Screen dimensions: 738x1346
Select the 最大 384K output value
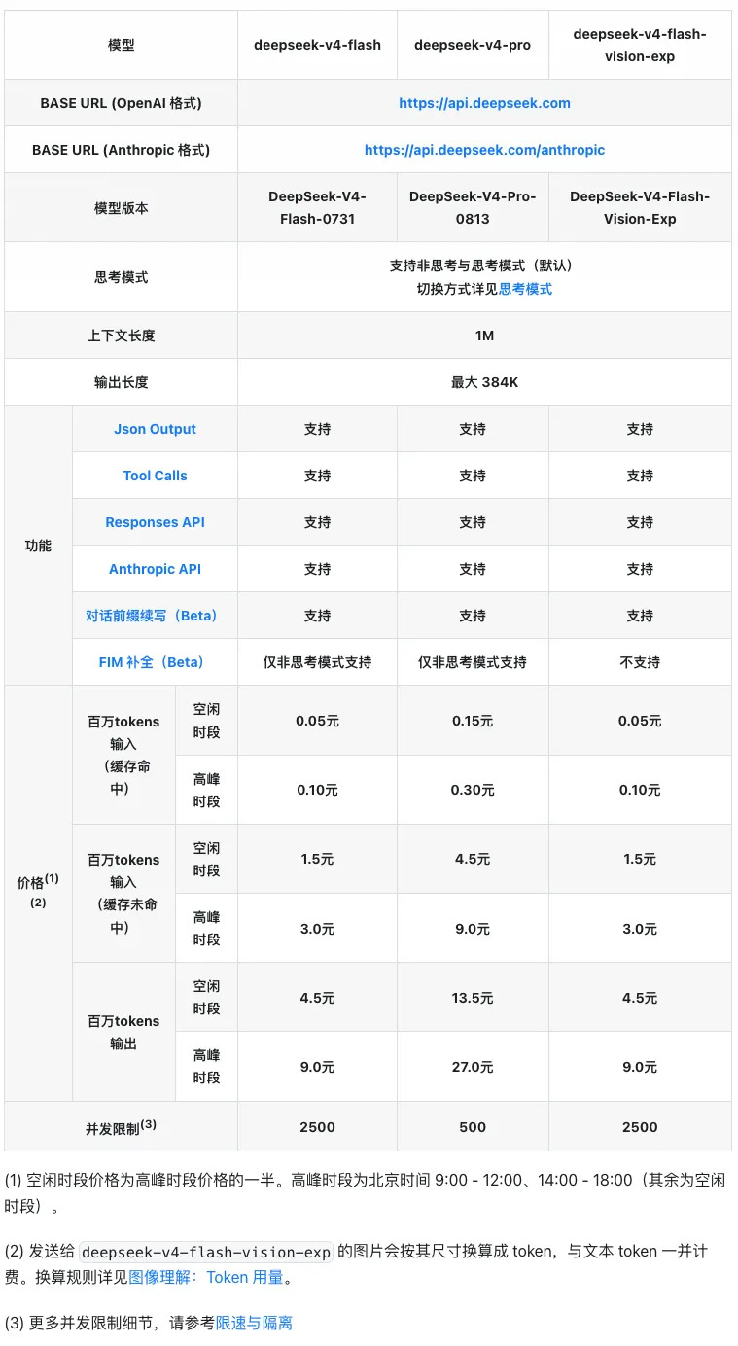[484, 382]
